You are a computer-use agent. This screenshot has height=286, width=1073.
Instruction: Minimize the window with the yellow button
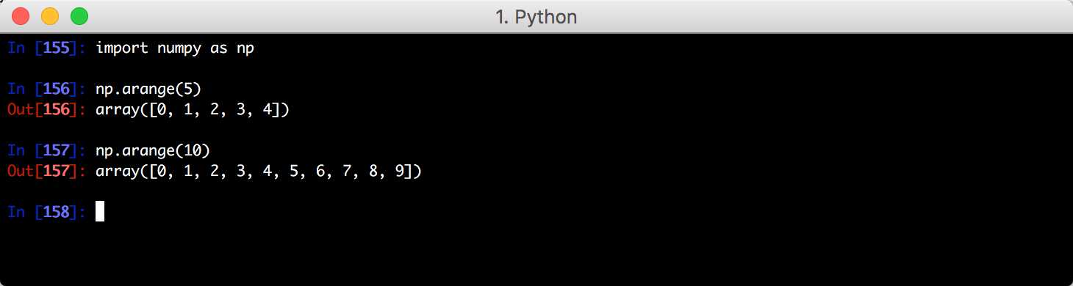[x=50, y=15]
